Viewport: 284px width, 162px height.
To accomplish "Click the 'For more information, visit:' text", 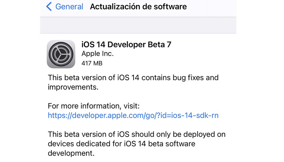I will coord(94,106).
